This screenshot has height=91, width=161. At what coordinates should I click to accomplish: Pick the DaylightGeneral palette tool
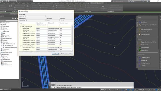pos(144,50)
